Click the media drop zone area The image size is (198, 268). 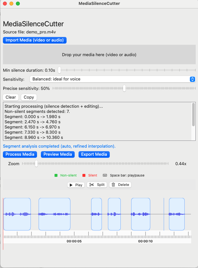pyautogui.click(x=99, y=55)
